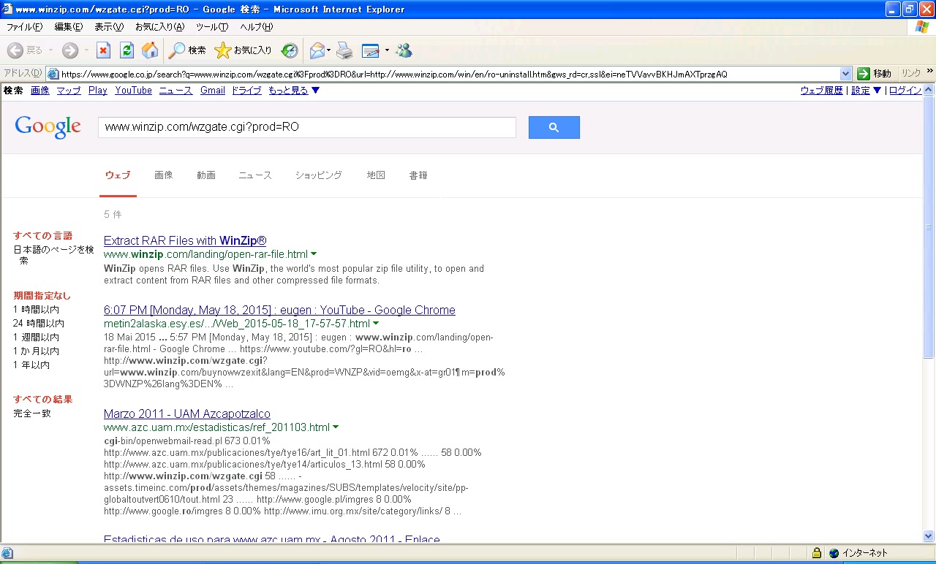Open the お気に入り(A) menu
936x564 pixels.
coord(160,27)
